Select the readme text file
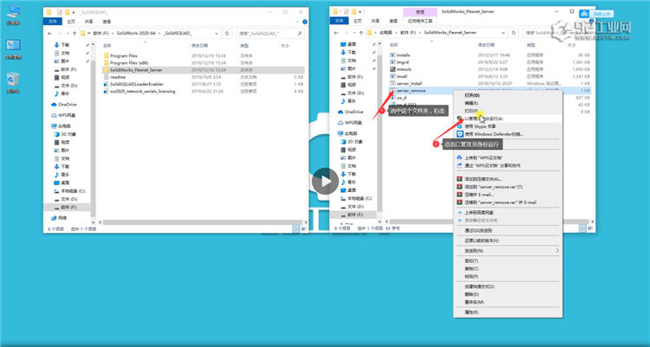650x347 pixels. pos(117,77)
